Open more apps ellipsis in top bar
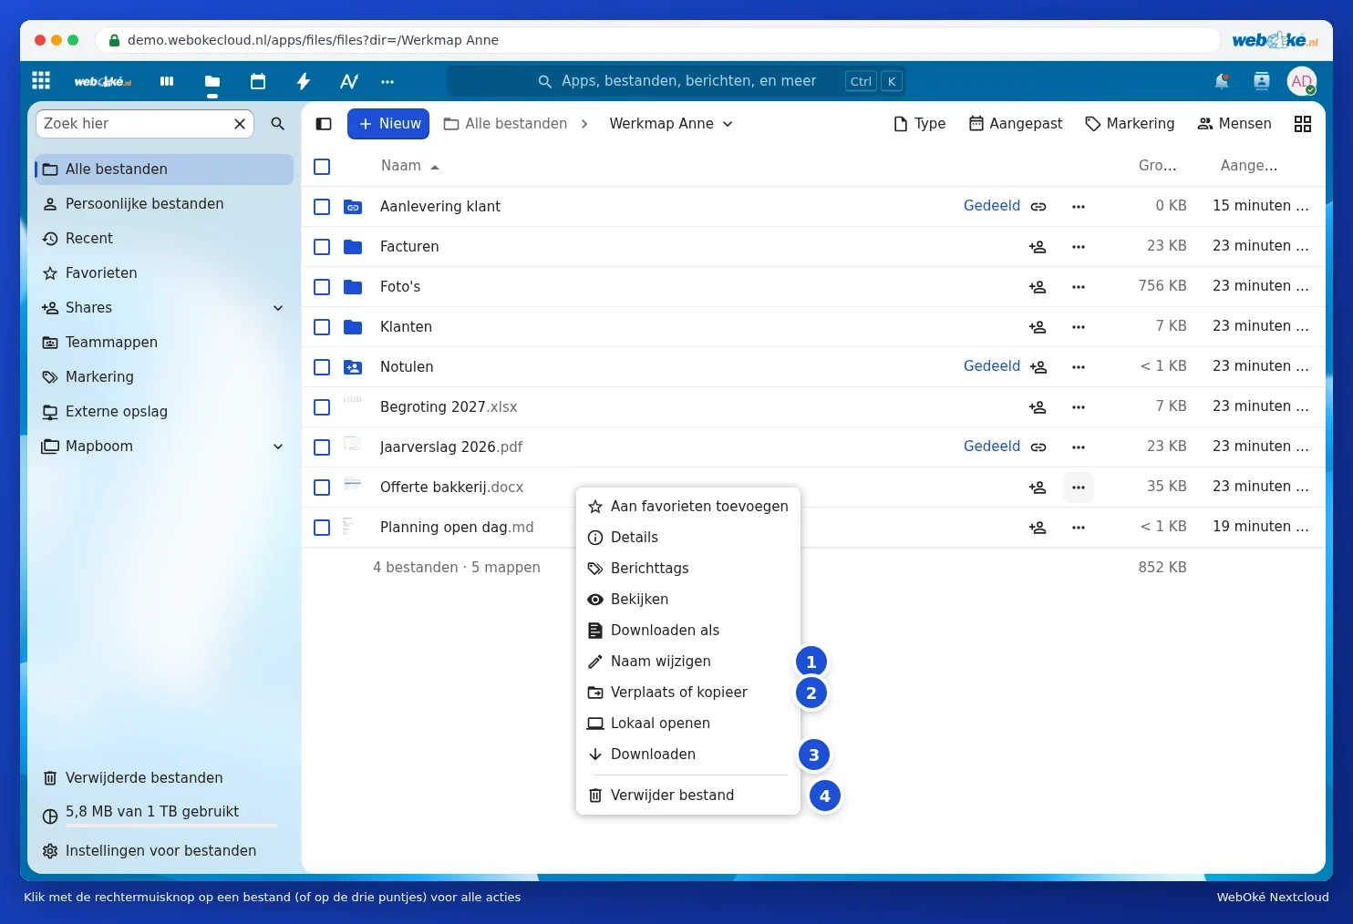This screenshot has width=1353, height=924. (x=387, y=81)
